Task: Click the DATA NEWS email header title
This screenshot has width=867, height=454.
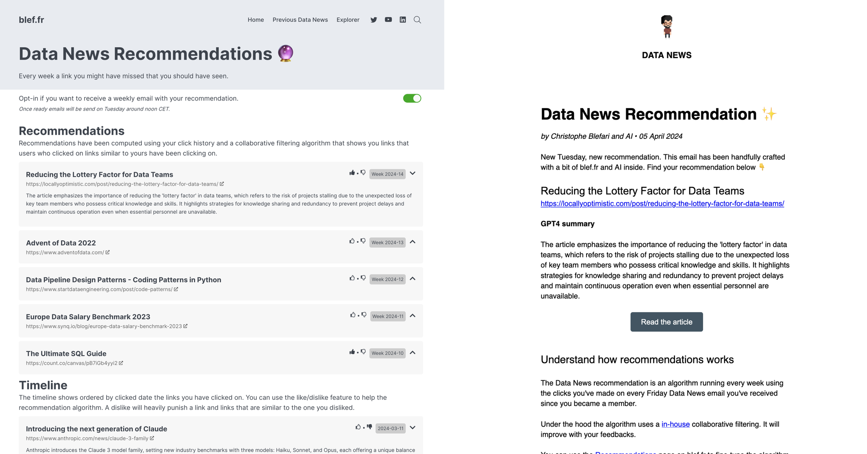Action: (667, 55)
